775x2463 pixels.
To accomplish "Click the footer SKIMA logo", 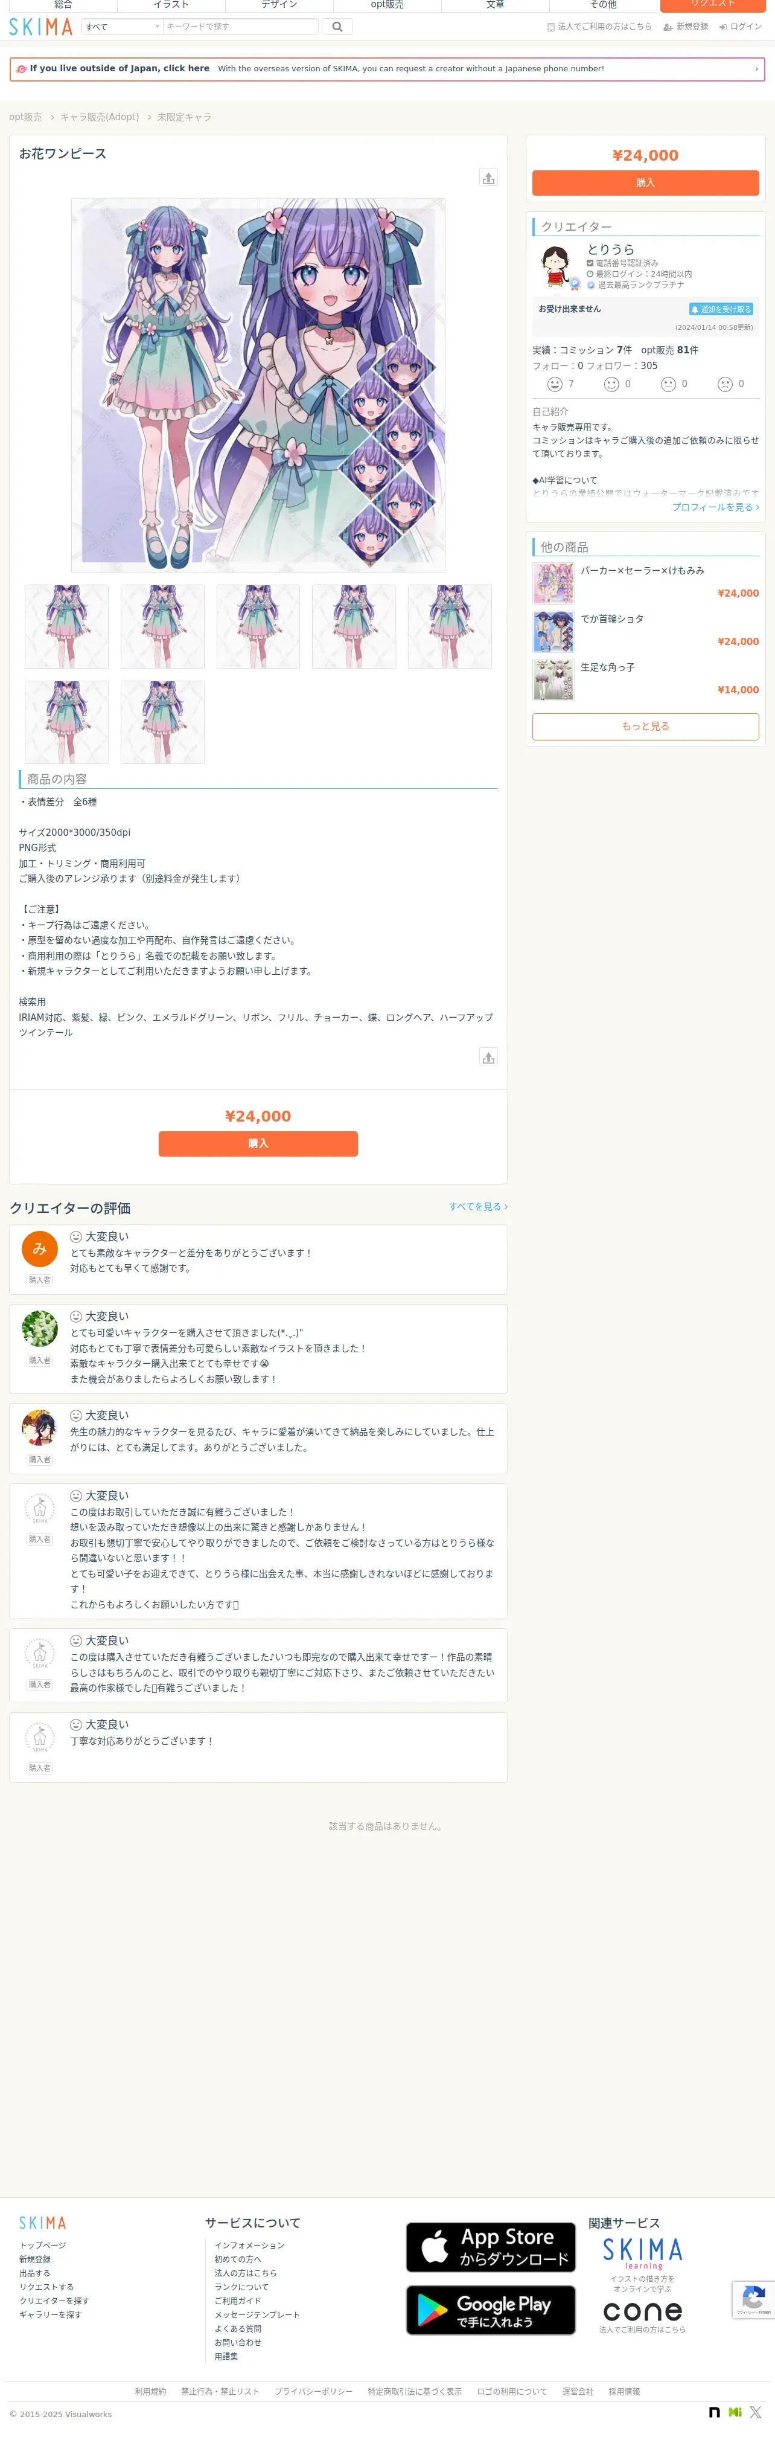I will pos(43,2223).
